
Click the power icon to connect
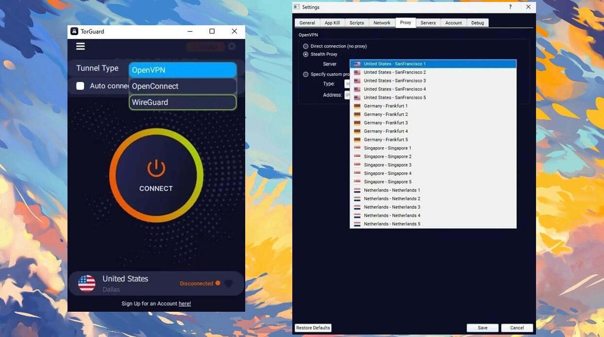(156, 168)
